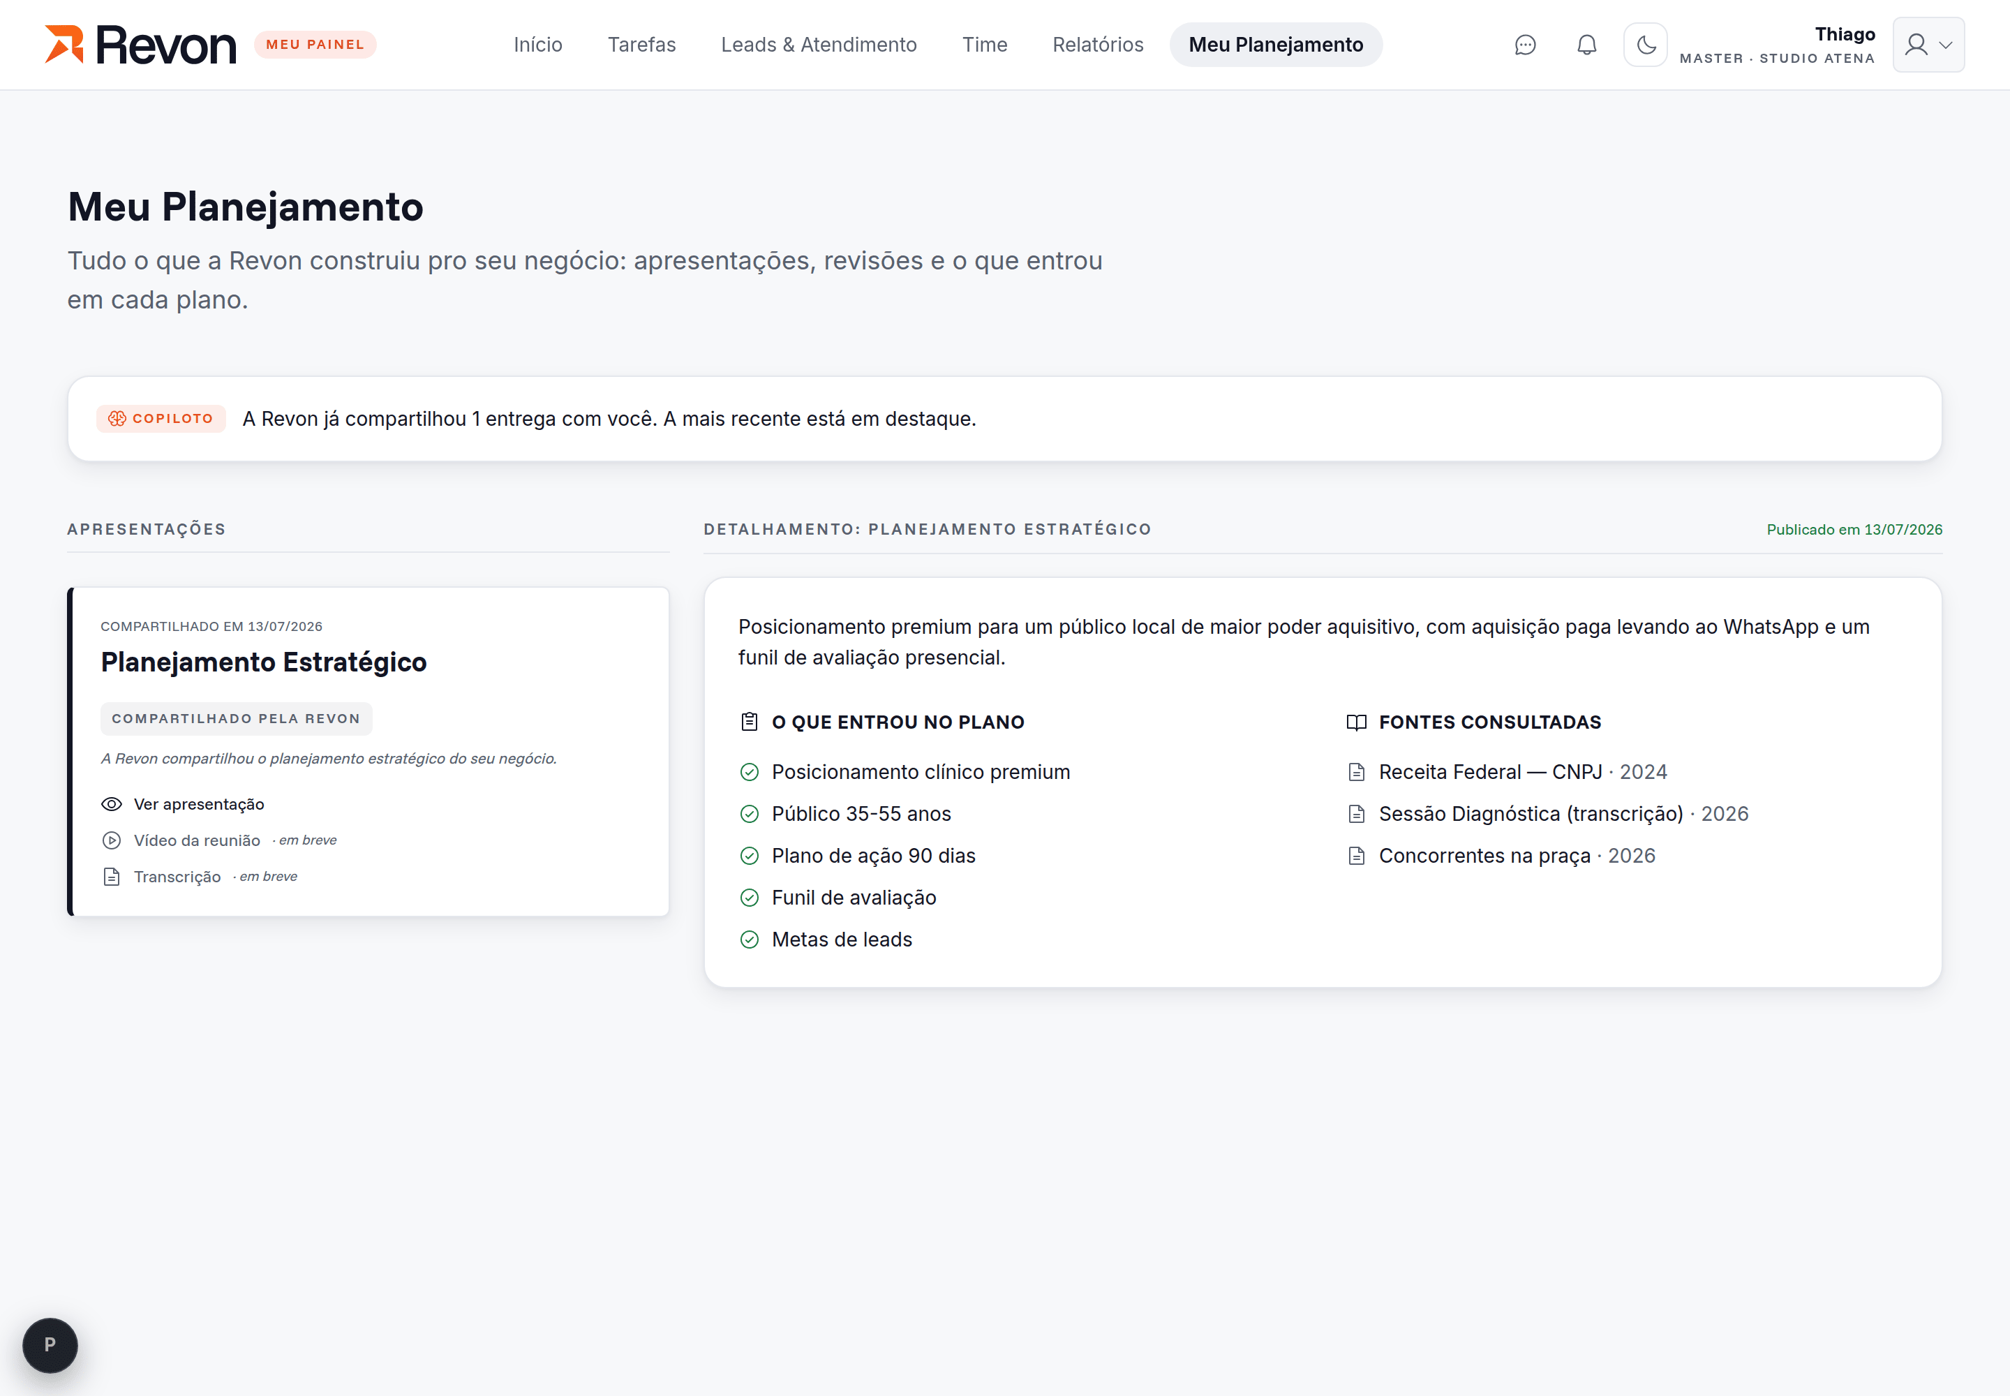Toggle dark mode with the moon icon
Image resolution: width=2010 pixels, height=1396 pixels.
point(1645,45)
